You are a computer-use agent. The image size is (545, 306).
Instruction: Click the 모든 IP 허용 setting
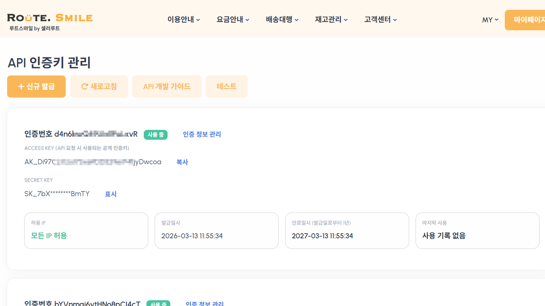[x=48, y=236]
